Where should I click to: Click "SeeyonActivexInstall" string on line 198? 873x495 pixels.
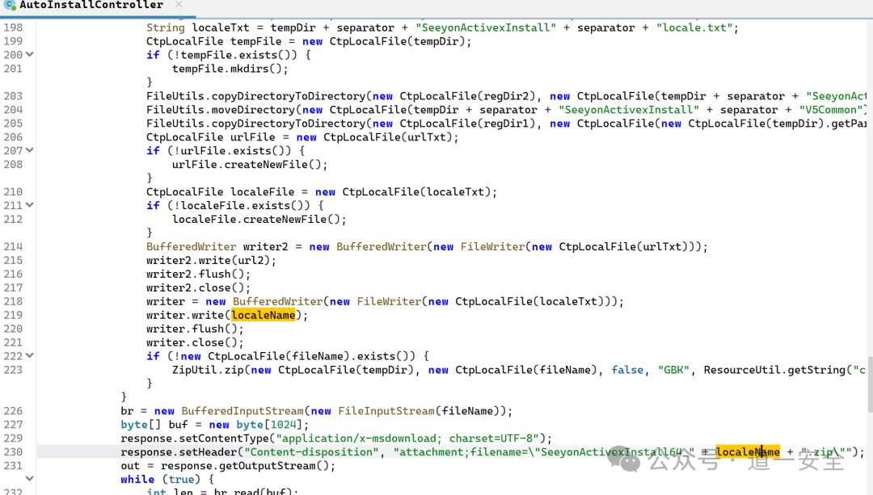pyautogui.click(x=486, y=27)
